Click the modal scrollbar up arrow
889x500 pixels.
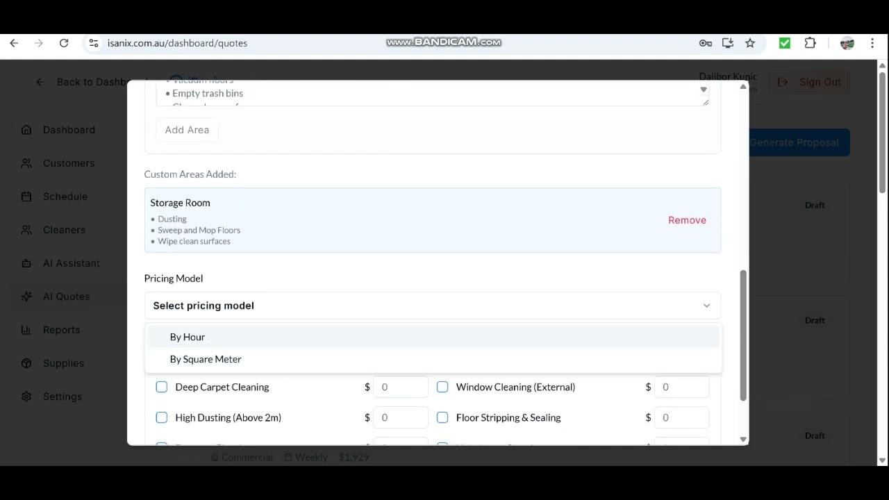(x=743, y=87)
